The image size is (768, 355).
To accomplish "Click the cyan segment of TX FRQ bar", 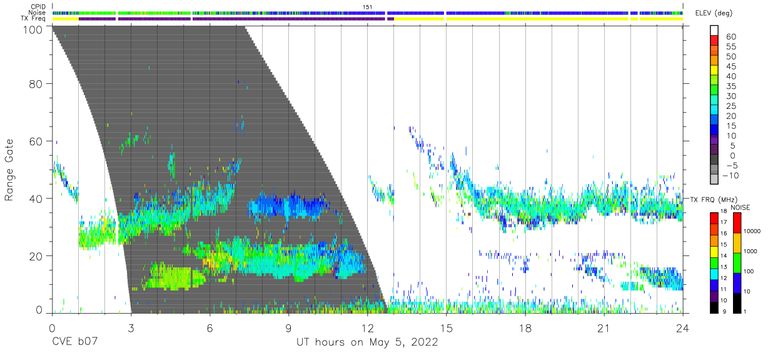I will [714, 273].
